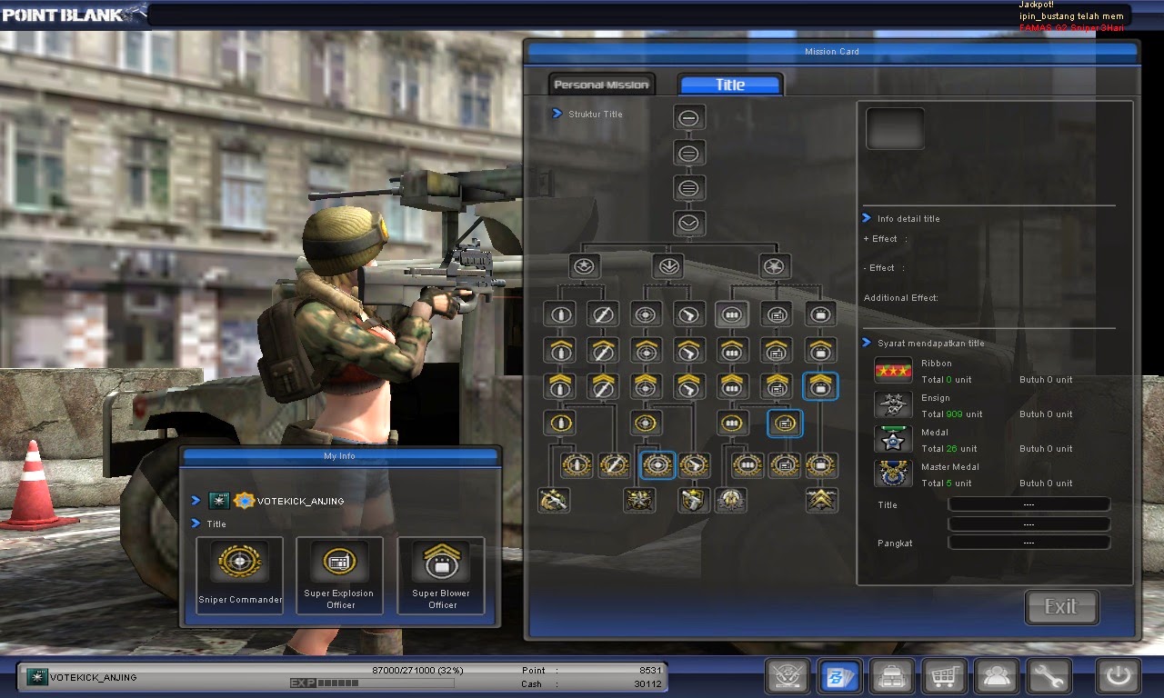Image resolution: width=1164 pixels, height=698 pixels.
Task: Toggle the Ensign medal node in the tree
Action: (893, 404)
